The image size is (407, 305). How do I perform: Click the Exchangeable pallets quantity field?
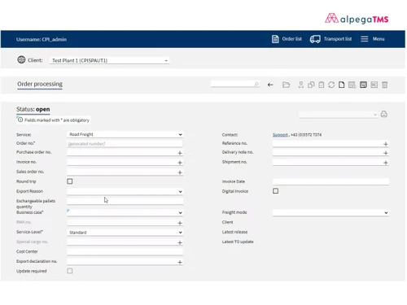(125, 201)
